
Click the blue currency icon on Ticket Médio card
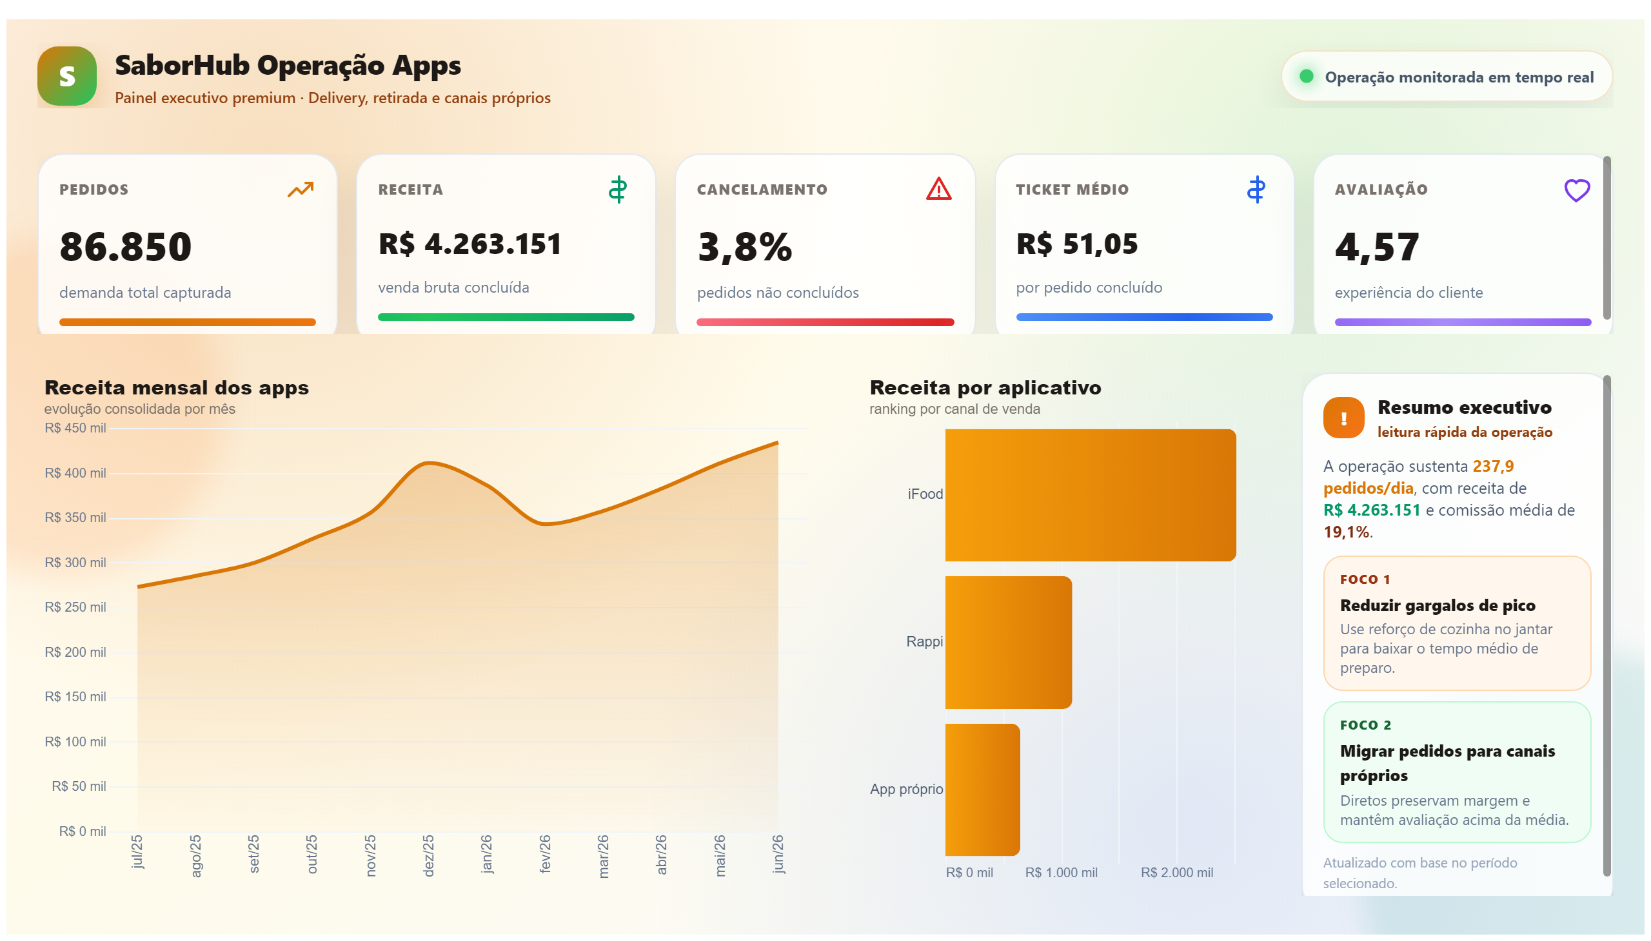tap(1256, 189)
